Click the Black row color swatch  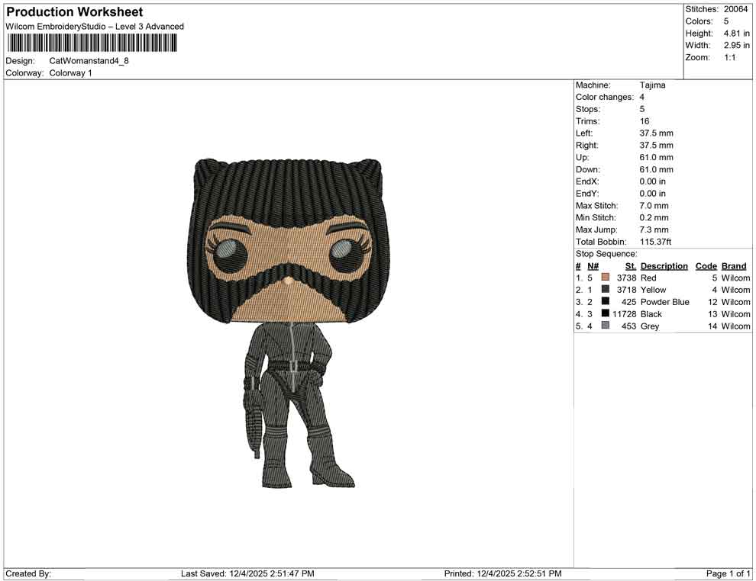tap(605, 313)
